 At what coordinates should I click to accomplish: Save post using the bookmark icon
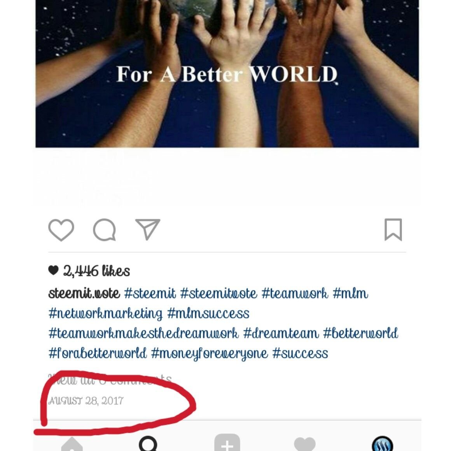[393, 229]
